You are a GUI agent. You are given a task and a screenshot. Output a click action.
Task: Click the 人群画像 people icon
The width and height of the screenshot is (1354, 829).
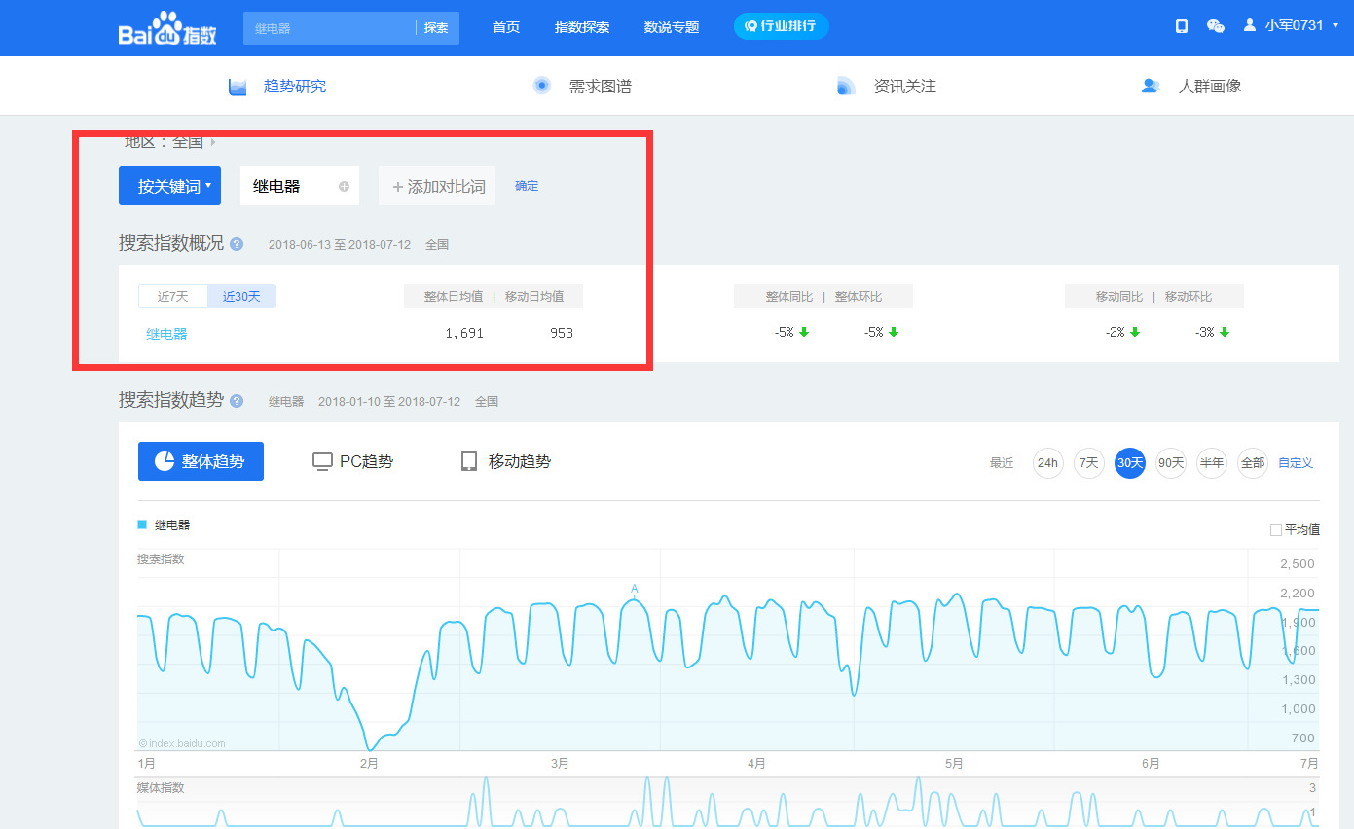coord(1151,87)
